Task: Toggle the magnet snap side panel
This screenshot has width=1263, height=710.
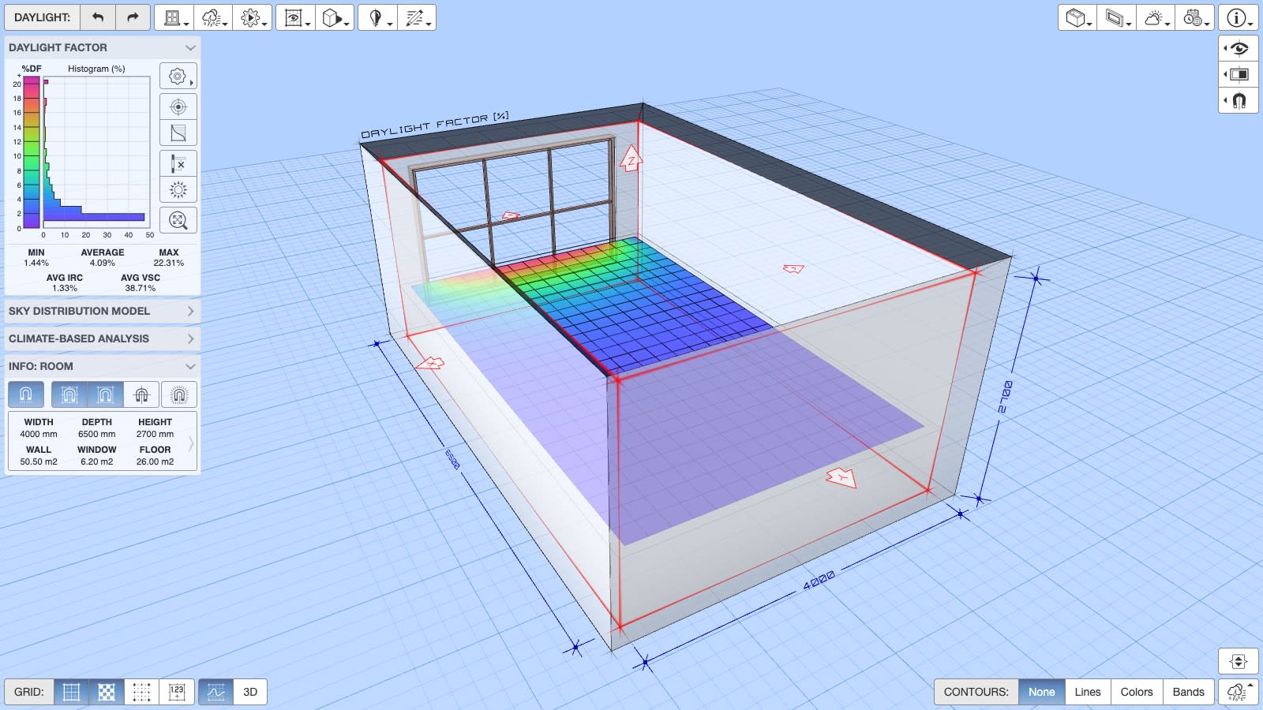Action: (x=1239, y=100)
